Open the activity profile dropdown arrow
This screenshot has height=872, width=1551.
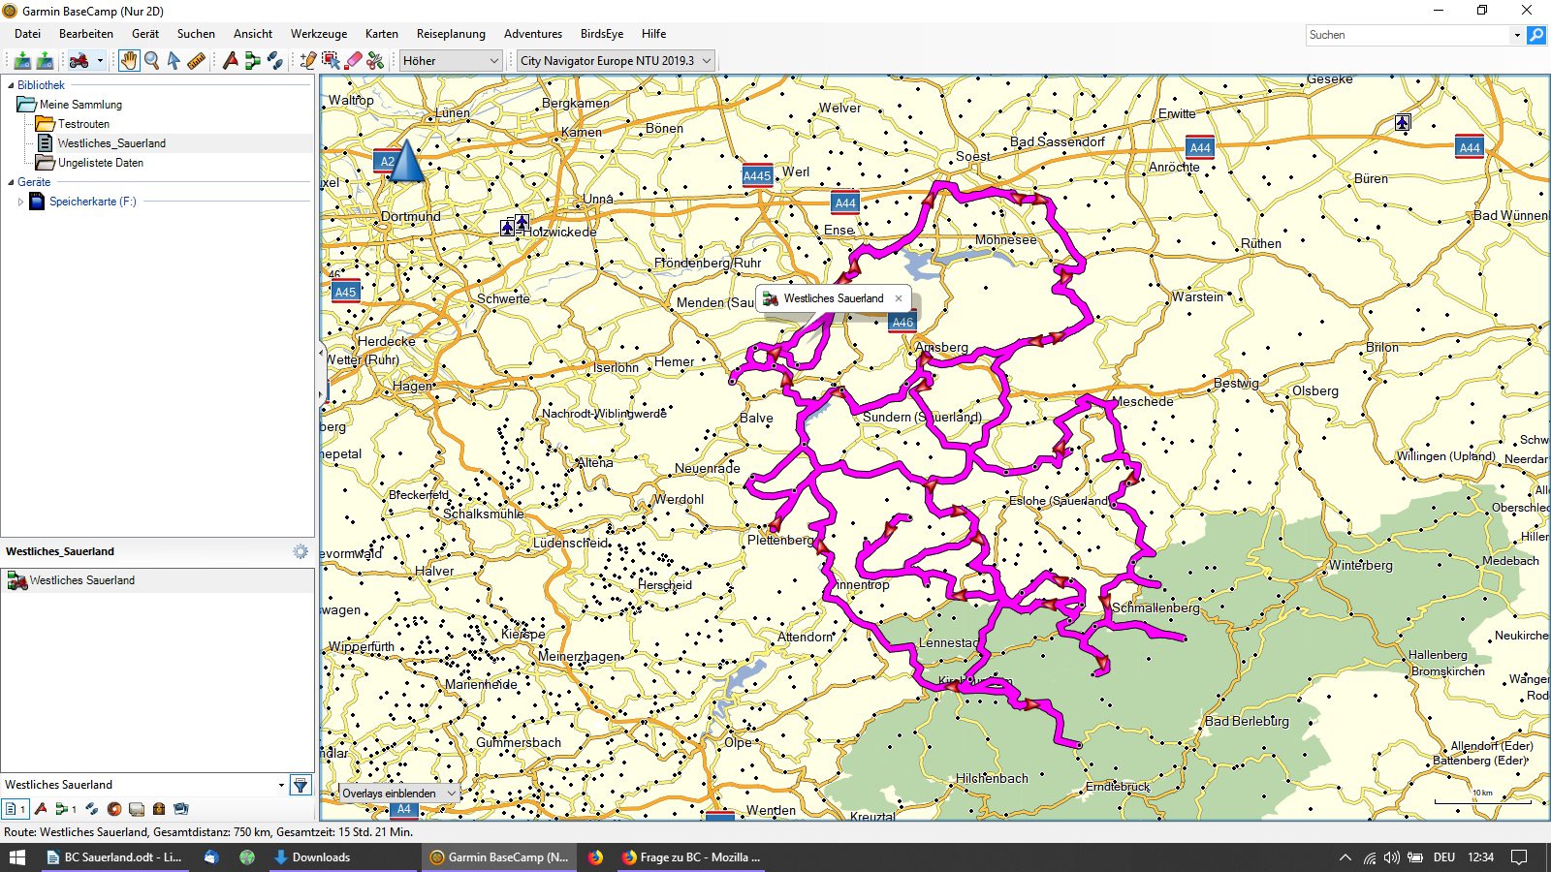(100, 61)
